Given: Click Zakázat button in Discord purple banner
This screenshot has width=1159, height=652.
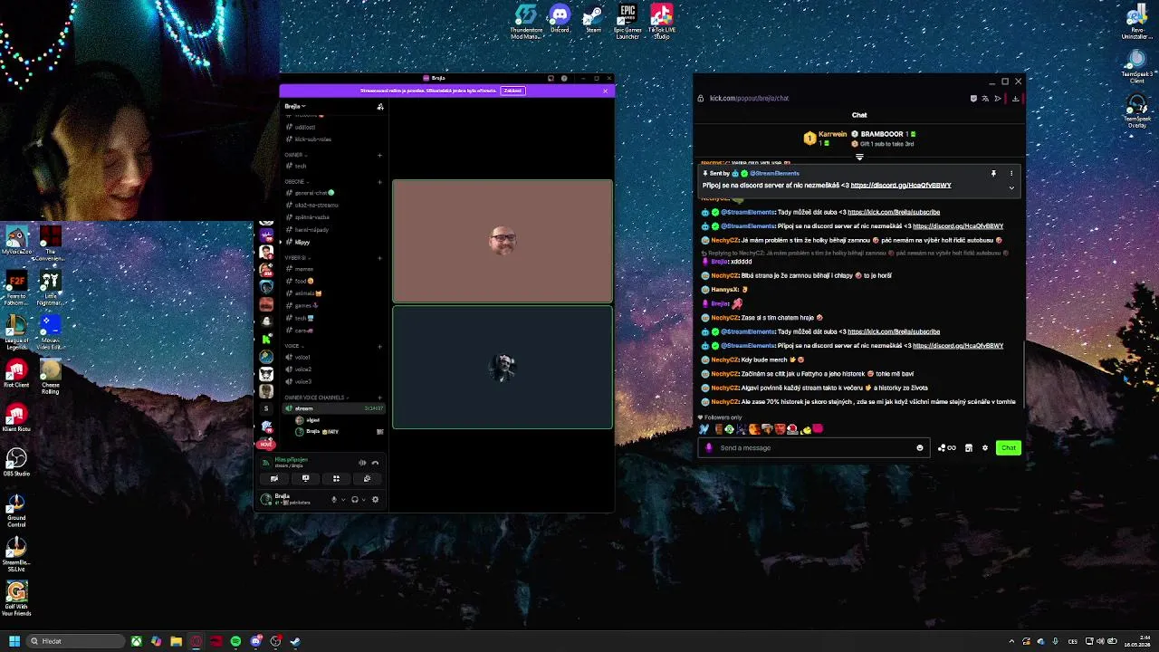Looking at the screenshot, I should 512,91.
